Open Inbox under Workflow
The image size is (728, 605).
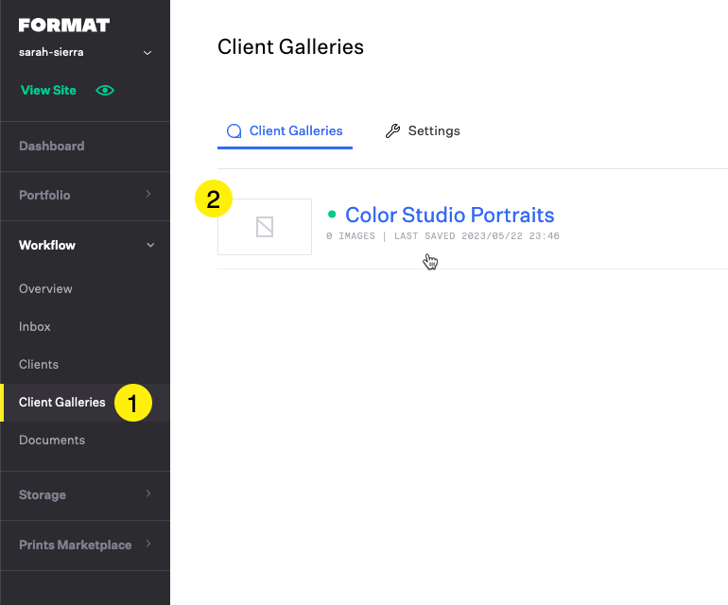click(x=35, y=327)
